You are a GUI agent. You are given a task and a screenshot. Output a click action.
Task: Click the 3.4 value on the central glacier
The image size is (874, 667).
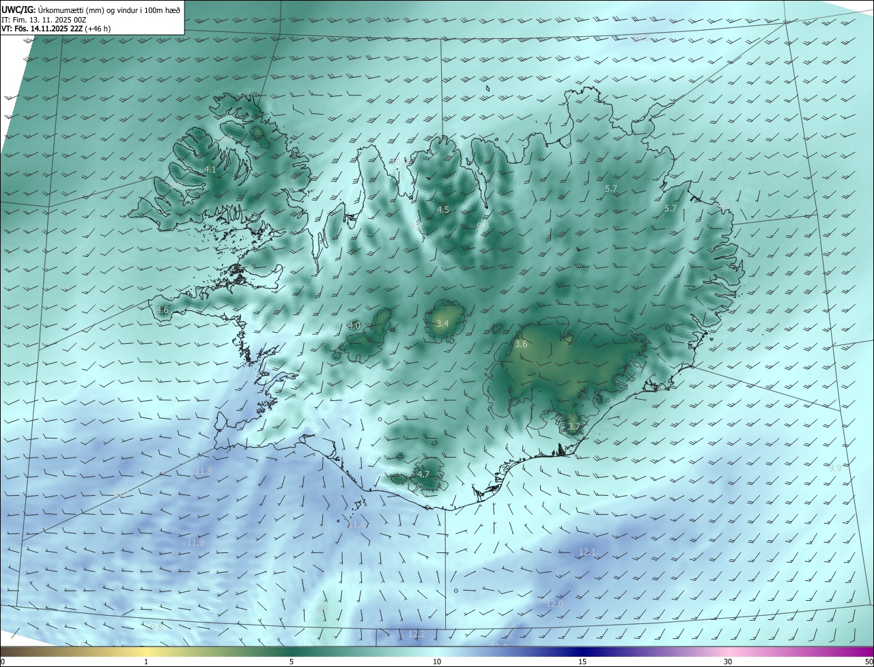442,323
